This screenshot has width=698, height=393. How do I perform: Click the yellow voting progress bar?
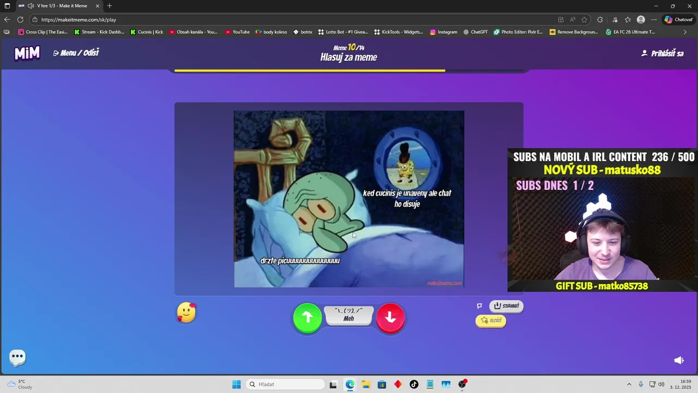tap(310, 70)
